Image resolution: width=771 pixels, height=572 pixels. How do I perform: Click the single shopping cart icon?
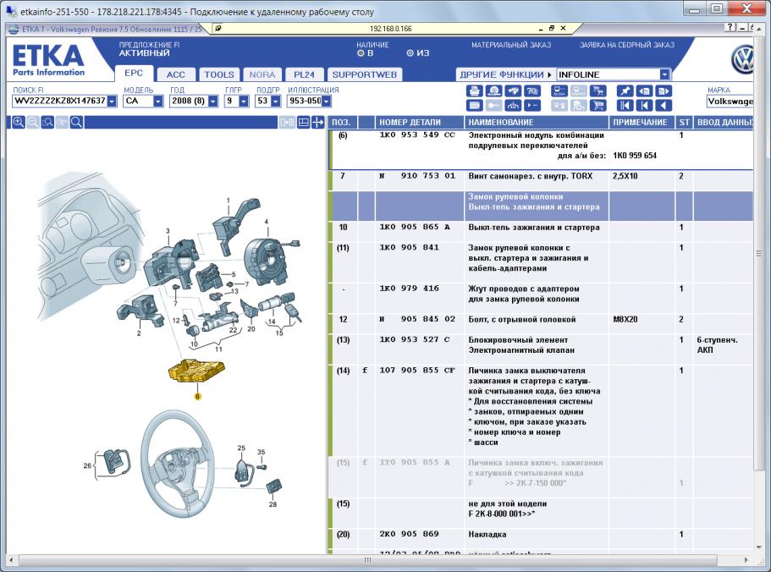click(x=598, y=105)
